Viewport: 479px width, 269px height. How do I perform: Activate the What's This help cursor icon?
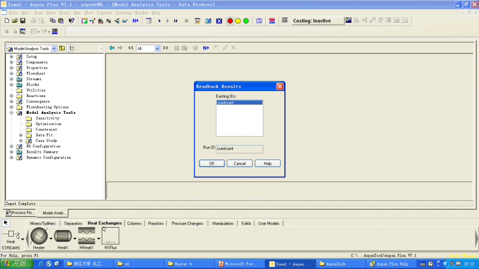71,20
